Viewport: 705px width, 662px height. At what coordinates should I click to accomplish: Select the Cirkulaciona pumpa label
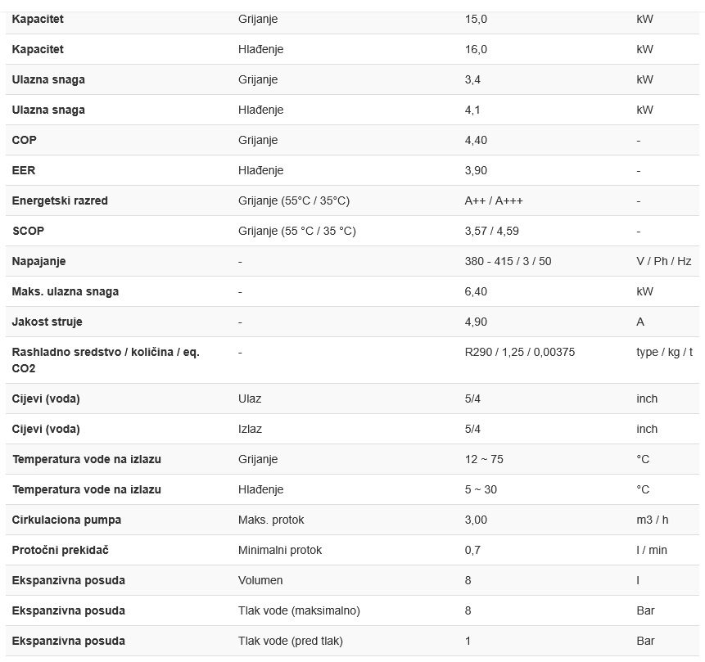point(66,520)
